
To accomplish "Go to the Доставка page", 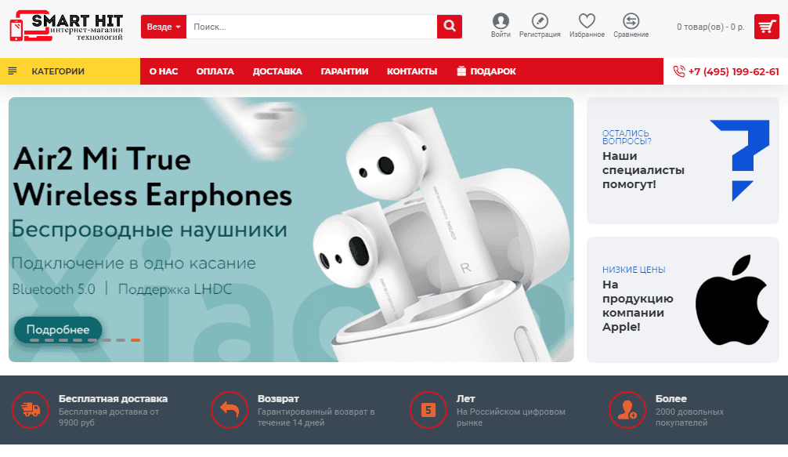I will [x=277, y=71].
